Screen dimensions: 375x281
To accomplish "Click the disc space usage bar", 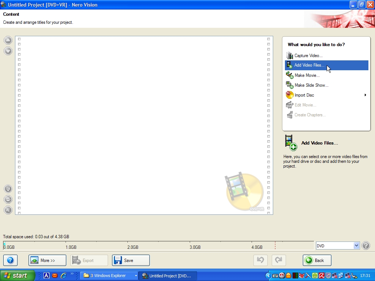I will pos(157,244).
